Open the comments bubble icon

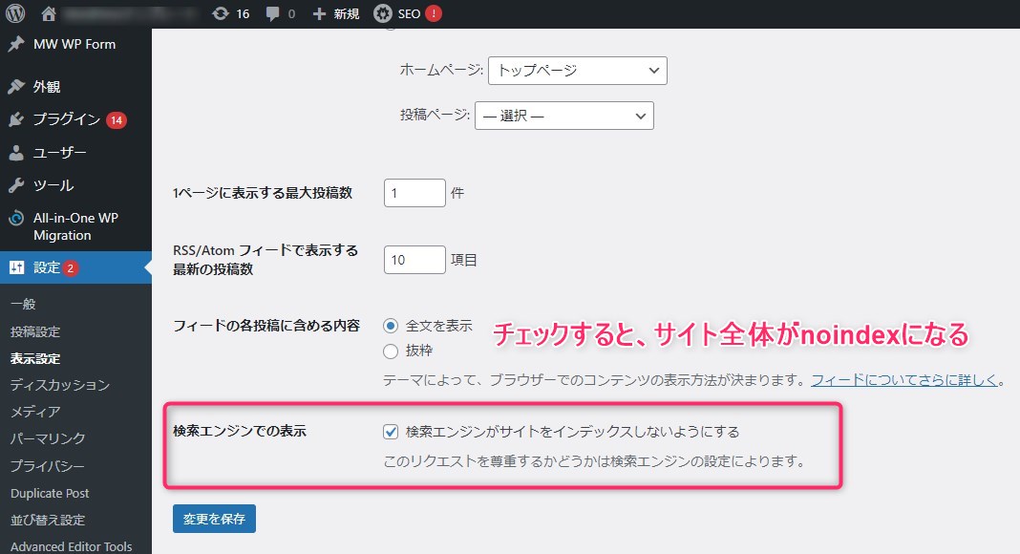[x=275, y=13]
